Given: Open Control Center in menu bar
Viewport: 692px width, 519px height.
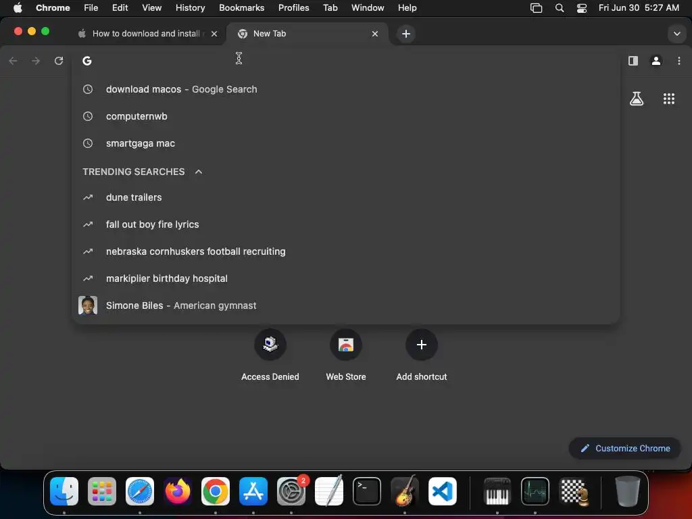Looking at the screenshot, I should (x=582, y=7).
